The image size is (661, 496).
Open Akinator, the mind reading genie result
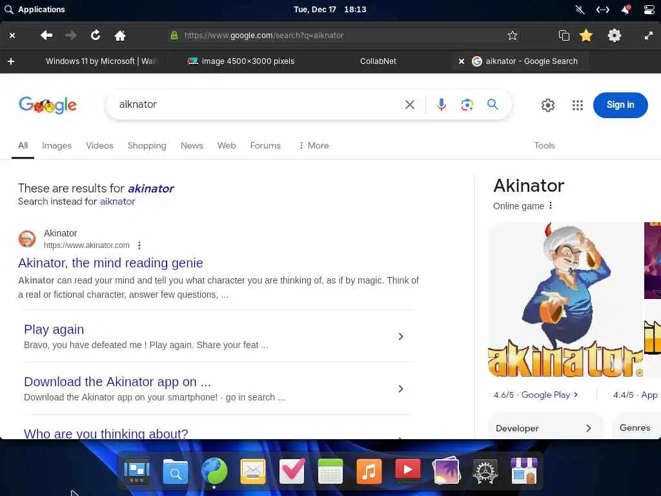coord(110,263)
